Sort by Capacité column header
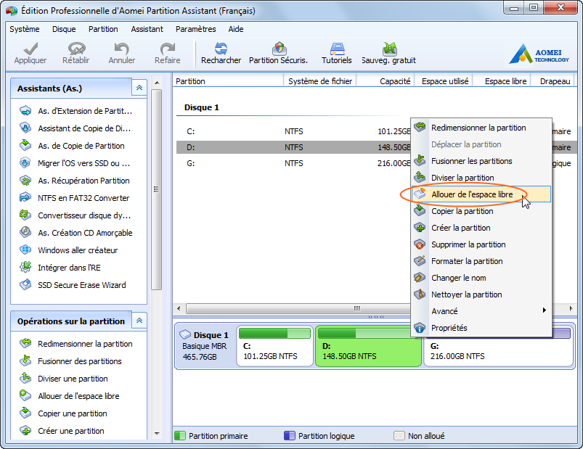 [385, 81]
